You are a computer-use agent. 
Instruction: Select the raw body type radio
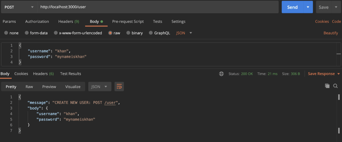[110, 33]
